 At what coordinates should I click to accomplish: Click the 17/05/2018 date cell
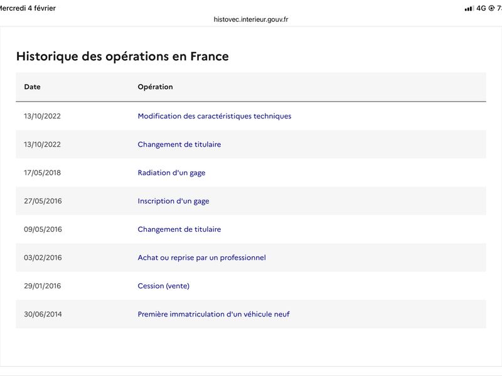(43, 173)
